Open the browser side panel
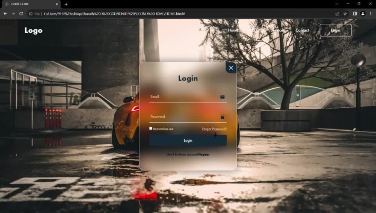 355,14
